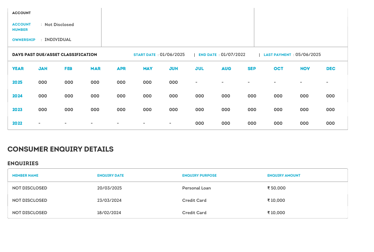Click the 2023 year row label

coord(17,110)
